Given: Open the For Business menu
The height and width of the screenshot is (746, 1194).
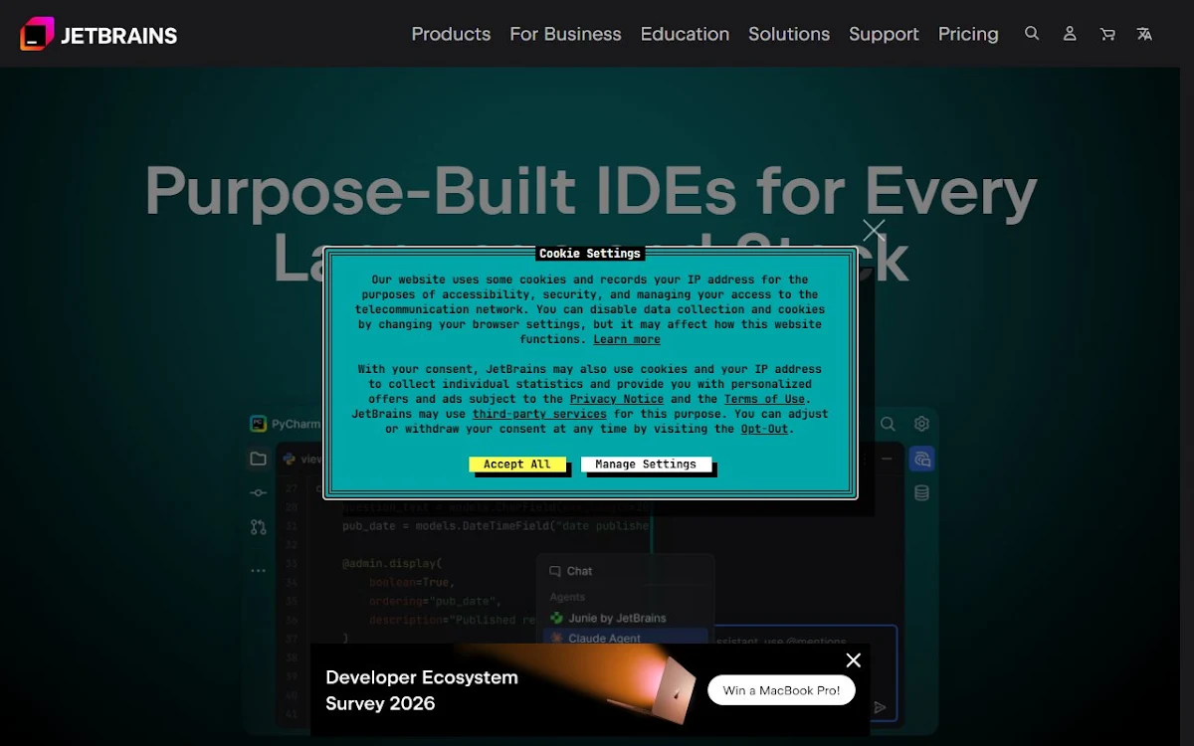Looking at the screenshot, I should pyautogui.click(x=565, y=34).
